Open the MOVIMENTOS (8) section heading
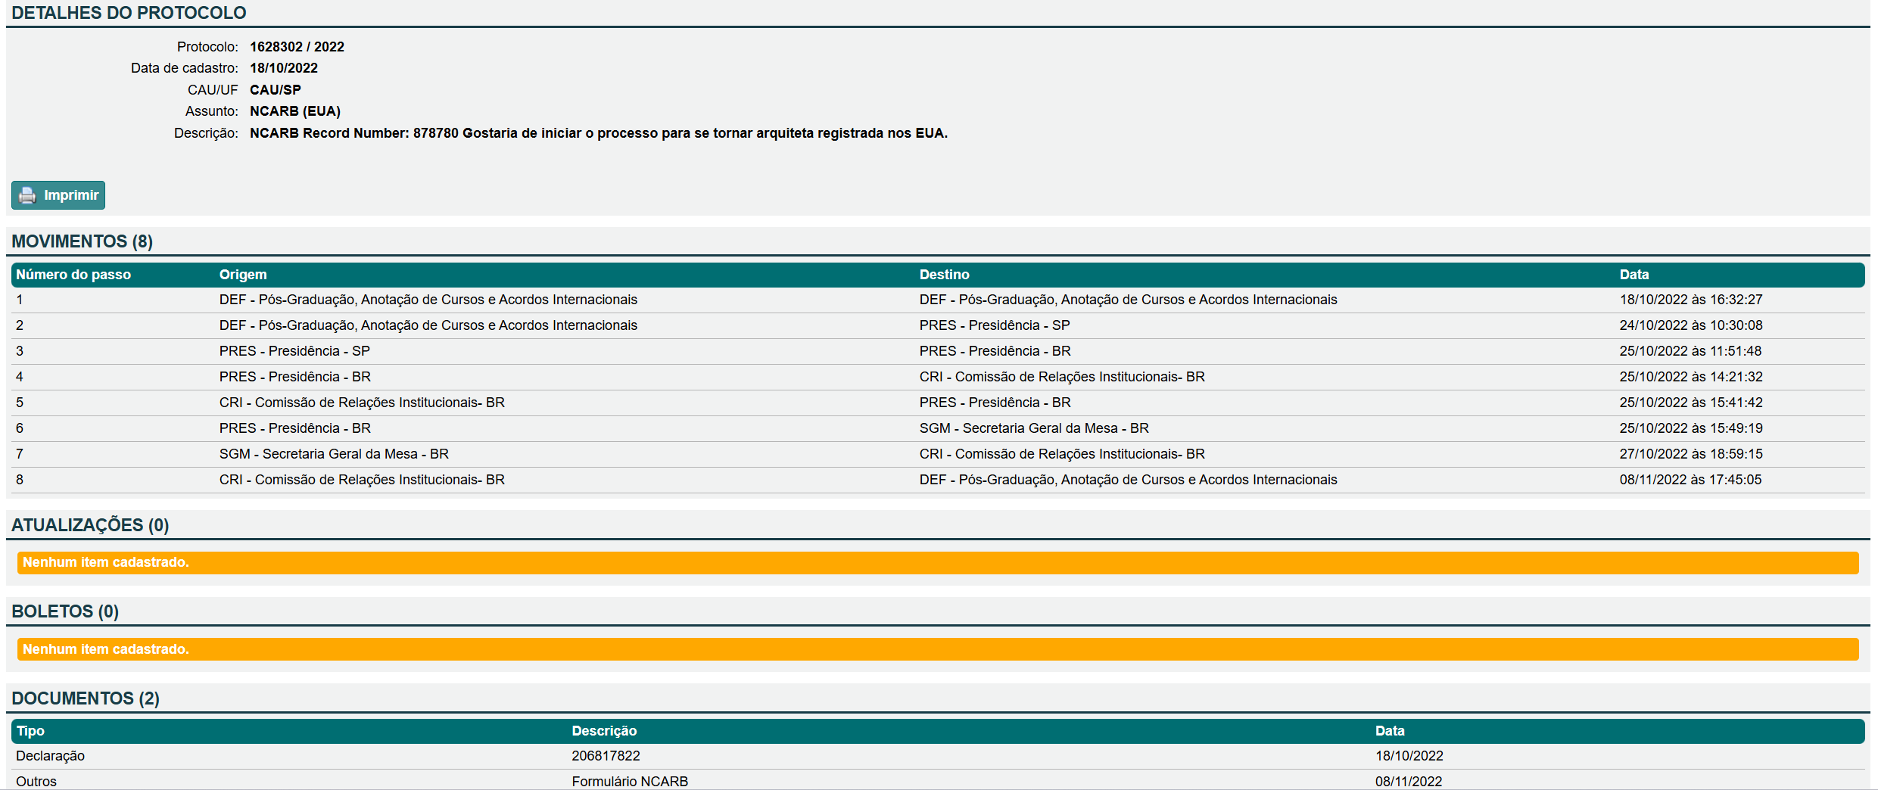 pos(82,241)
